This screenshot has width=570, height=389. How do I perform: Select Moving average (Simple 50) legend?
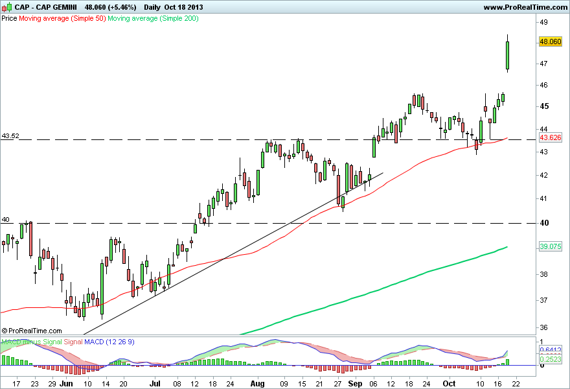(62, 18)
